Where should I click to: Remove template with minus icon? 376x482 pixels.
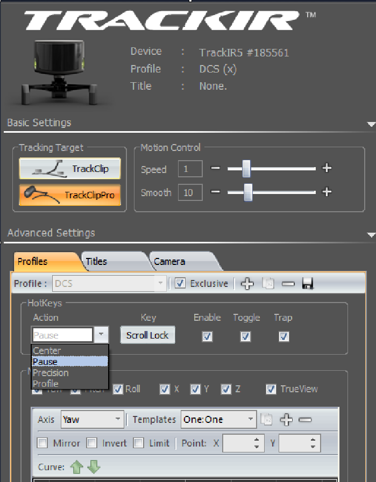pyautogui.click(x=305, y=420)
